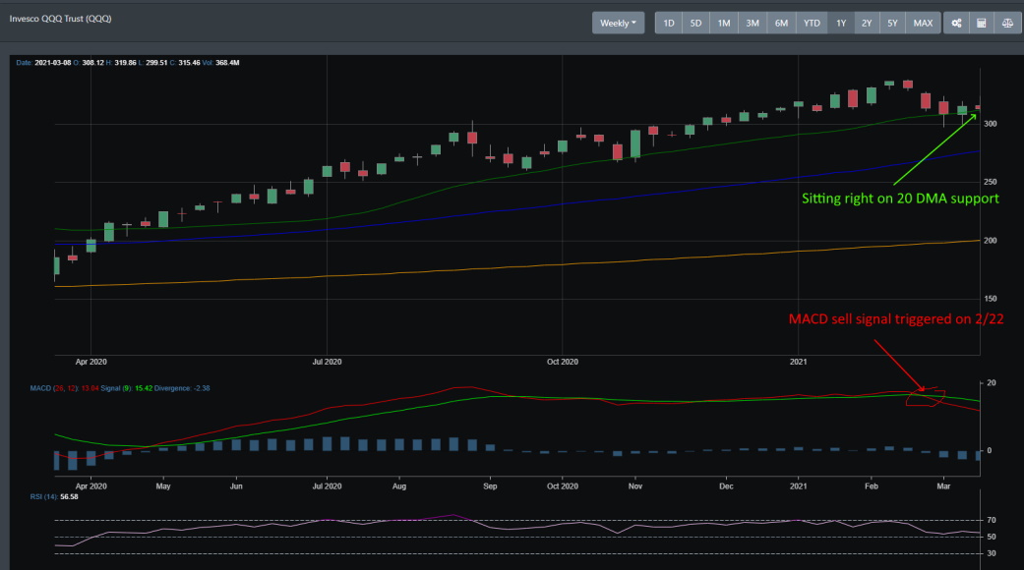Click the Jul 2020 label under price chart
1024x570 pixels.
click(x=327, y=362)
